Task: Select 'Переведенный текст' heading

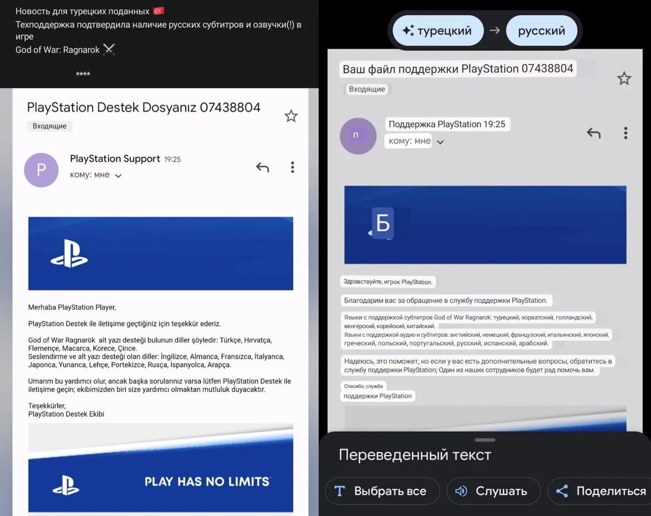Action: point(415,455)
